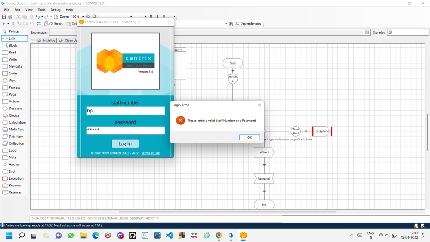Screen dimensions: 430x242
Task: Select the Link tool
Action: click(15, 38)
